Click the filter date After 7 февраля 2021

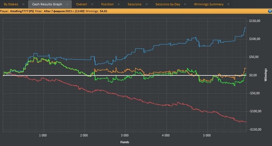(x=64, y=11)
